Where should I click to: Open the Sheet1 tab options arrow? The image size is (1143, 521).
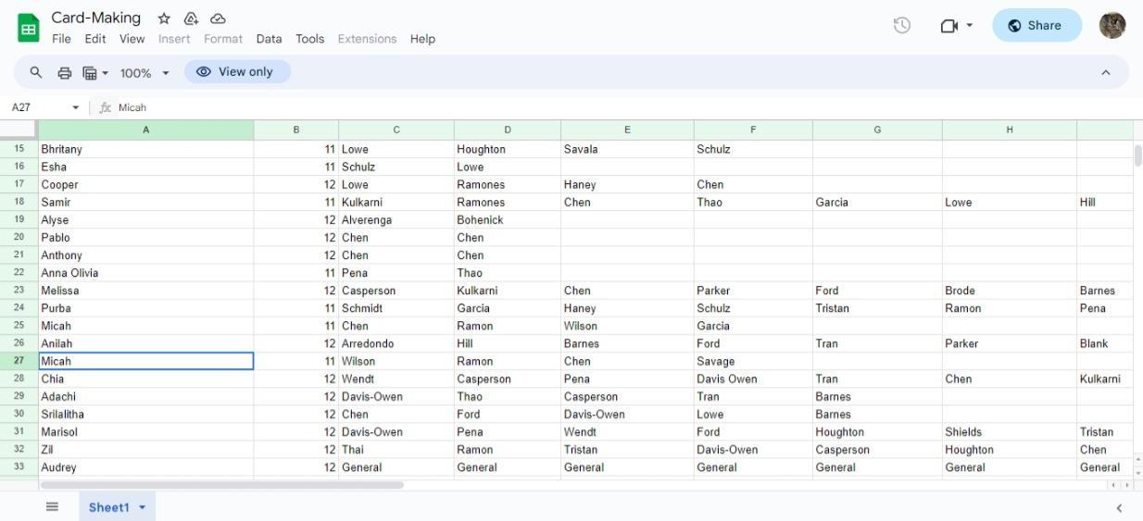(143, 507)
